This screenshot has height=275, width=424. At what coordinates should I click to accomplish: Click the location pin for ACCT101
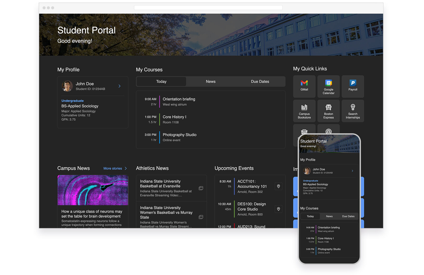pyautogui.click(x=279, y=186)
